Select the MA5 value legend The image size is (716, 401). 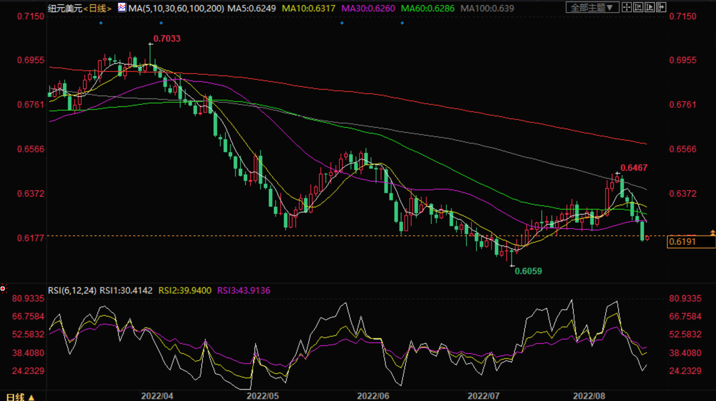[252, 9]
